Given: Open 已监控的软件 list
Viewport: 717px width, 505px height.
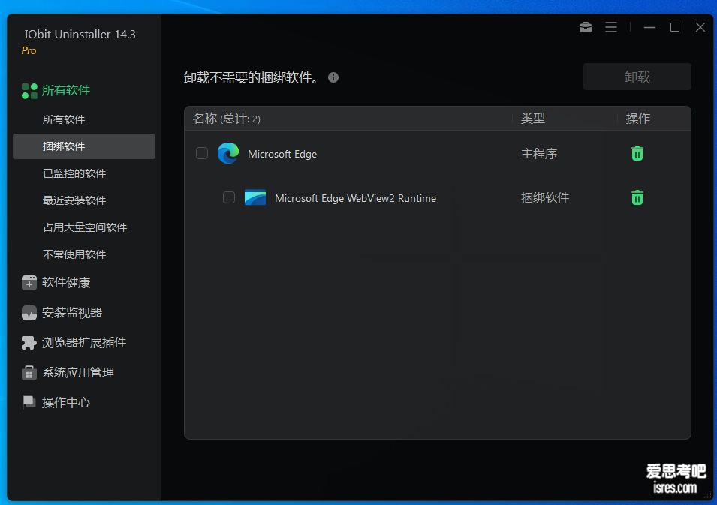Looking at the screenshot, I should click(x=74, y=173).
